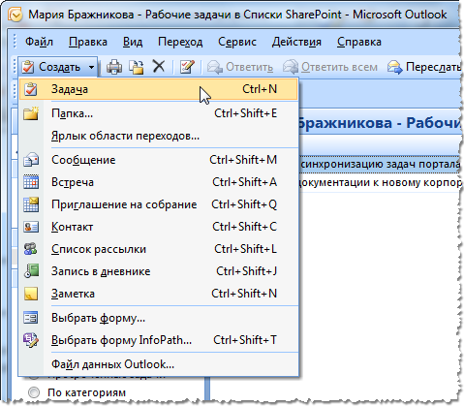Click the Переслать envelope icon
464x406 pixels.
point(395,67)
